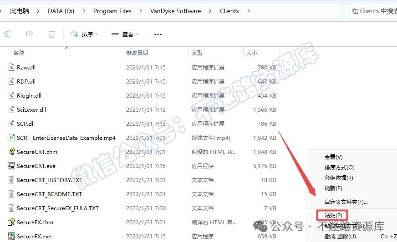Expand the chevron after Program Files breadcrumb
The height and width of the screenshot is (242, 397).
141,11
